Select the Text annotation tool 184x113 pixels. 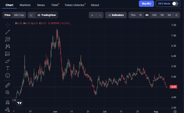(8, 68)
